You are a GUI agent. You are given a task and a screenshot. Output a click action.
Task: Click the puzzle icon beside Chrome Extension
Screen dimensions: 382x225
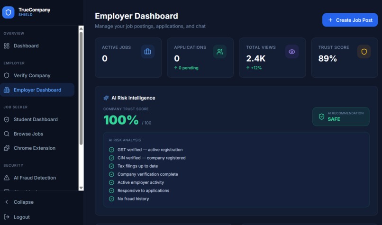pos(7,148)
